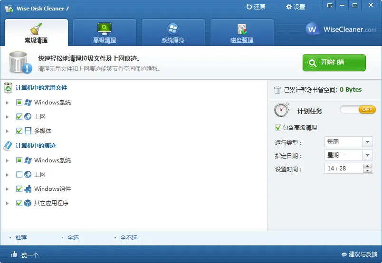This screenshot has width=382, height=263.
Task: Expand the 多媒体 tree row
Action: pyautogui.click(x=7, y=131)
